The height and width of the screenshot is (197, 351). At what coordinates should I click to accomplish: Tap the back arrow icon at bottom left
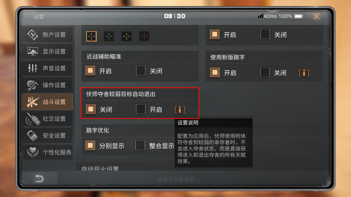pos(39,179)
